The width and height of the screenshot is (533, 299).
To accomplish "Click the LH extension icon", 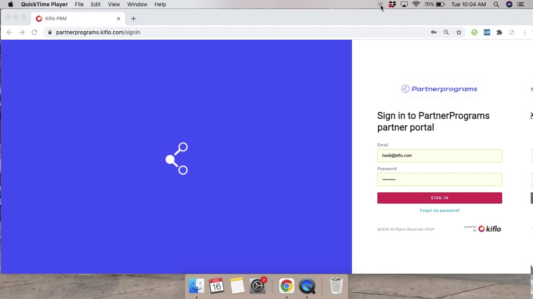I will pos(487,32).
